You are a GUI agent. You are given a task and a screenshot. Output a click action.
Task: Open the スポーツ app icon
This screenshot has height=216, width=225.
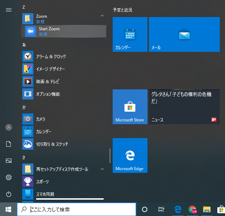(x=28, y=182)
